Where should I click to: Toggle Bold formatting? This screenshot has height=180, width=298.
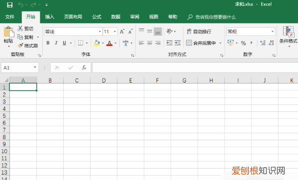click(48, 43)
